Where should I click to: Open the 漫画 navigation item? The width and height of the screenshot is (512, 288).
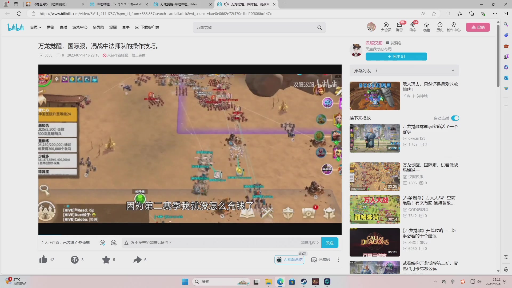pyautogui.click(x=113, y=27)
